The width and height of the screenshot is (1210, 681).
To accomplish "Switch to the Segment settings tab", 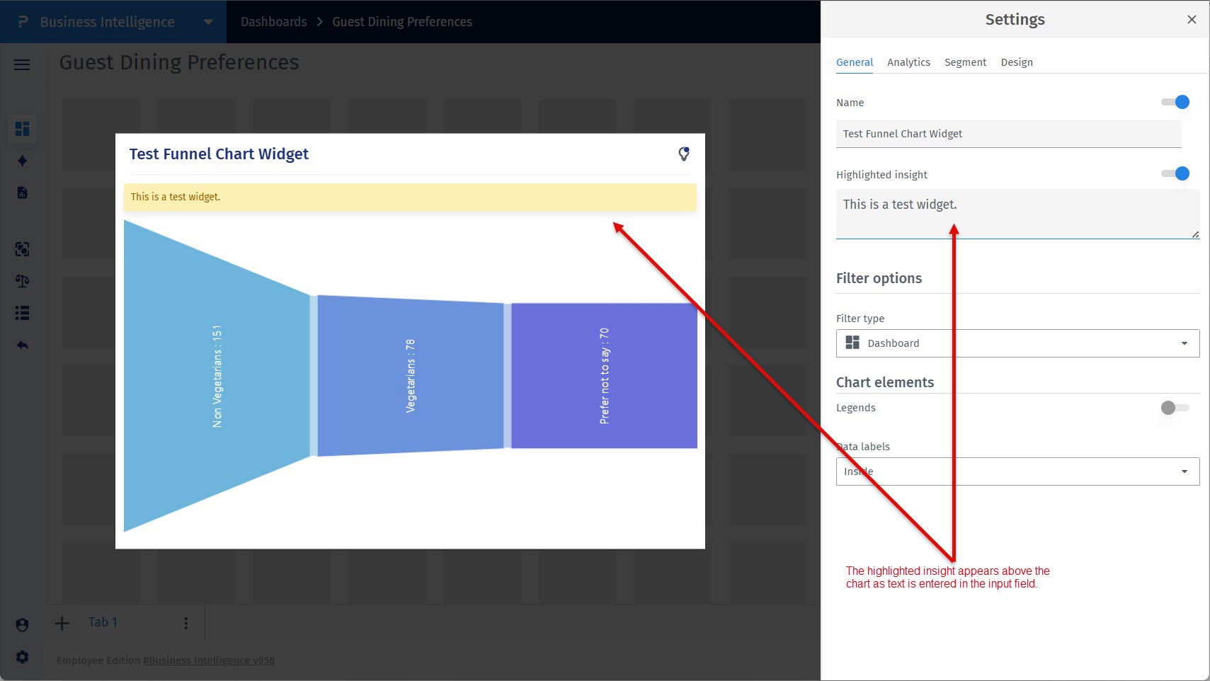I will pyautogui.click(x=965, y=62).
